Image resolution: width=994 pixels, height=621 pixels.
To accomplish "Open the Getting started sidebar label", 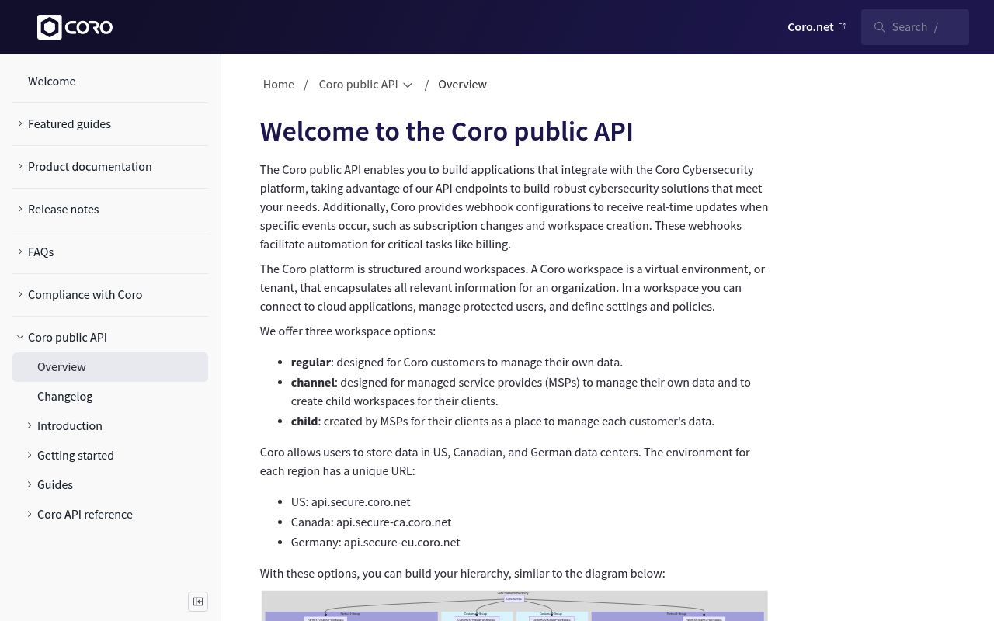I will coord(75,456).
